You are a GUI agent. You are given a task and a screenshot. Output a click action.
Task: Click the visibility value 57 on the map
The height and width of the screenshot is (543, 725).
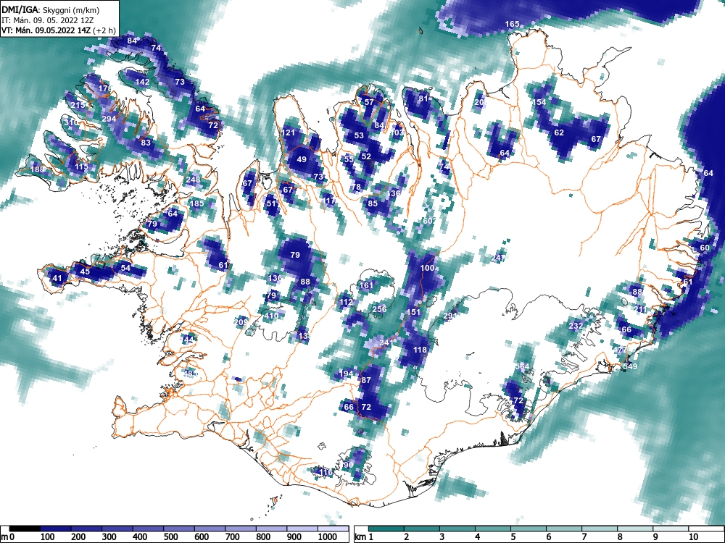click(x=369, y=102)
